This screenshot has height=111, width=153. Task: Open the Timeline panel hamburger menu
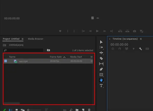click(141, 39)
